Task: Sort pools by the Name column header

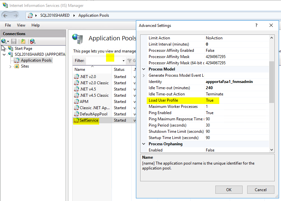Action: (x=92, y=70)
